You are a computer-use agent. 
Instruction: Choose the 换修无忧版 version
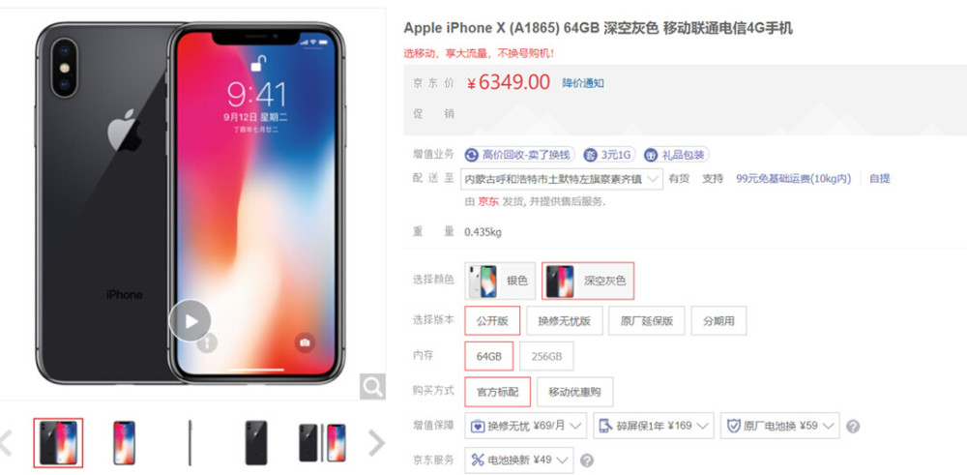coord(565,321)
